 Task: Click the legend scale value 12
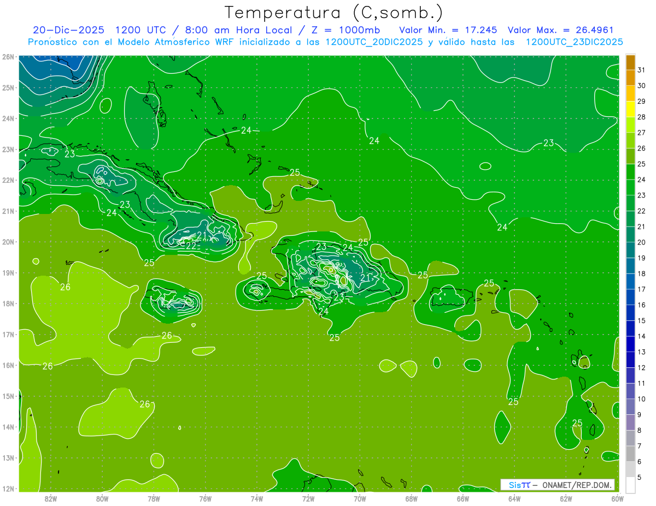click(x=641, y=368)
